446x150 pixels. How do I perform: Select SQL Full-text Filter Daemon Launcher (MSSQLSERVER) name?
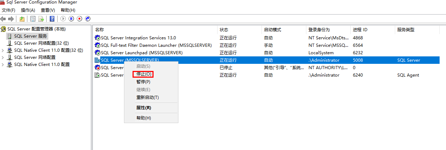[156, 45]
